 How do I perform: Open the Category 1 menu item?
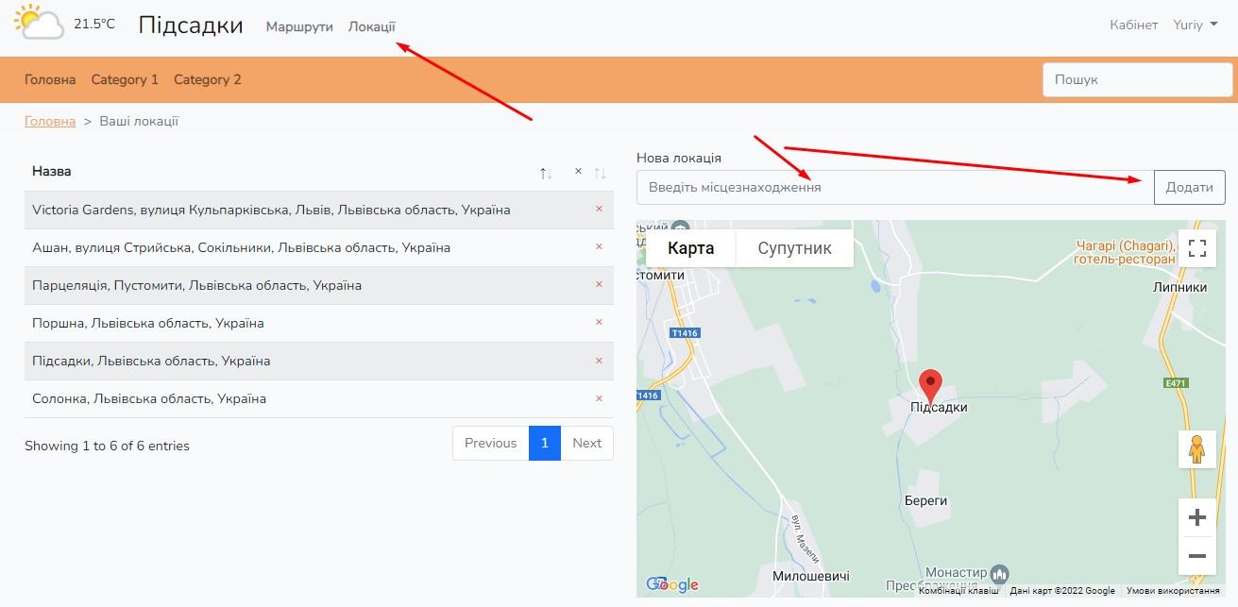pos(125,79)
